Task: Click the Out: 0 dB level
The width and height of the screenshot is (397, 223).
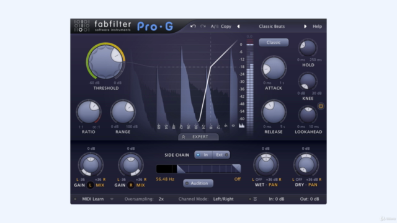Action: click(309, 199)
